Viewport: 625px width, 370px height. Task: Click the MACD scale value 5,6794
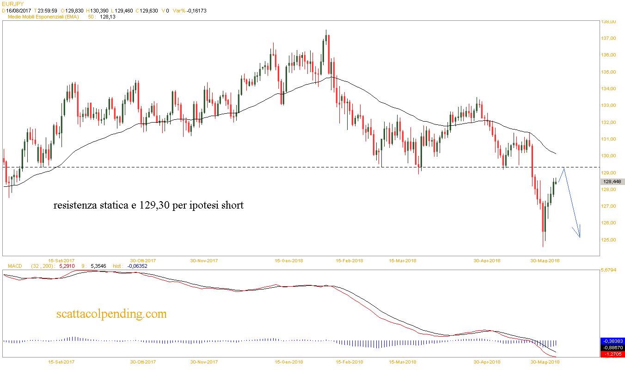[x=608, y=270]
